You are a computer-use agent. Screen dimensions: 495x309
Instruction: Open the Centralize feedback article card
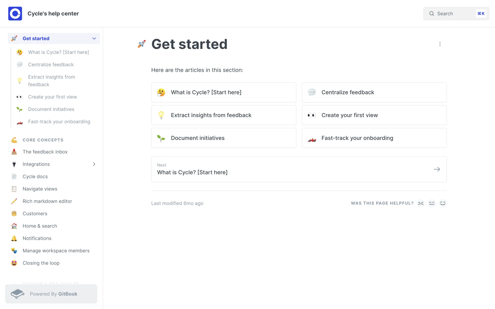point(374,92)
